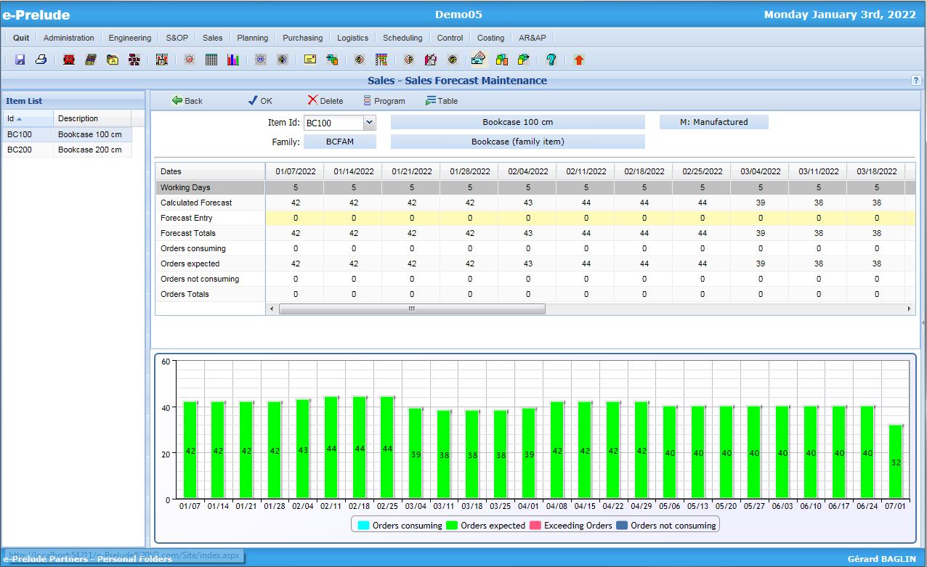Toggle Orders expected legend swatch

(x=452, y=526)
